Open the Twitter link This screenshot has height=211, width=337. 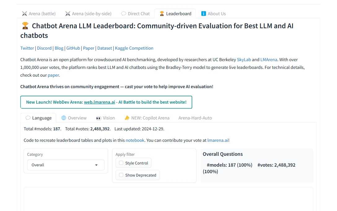click(x=27, y=48)
